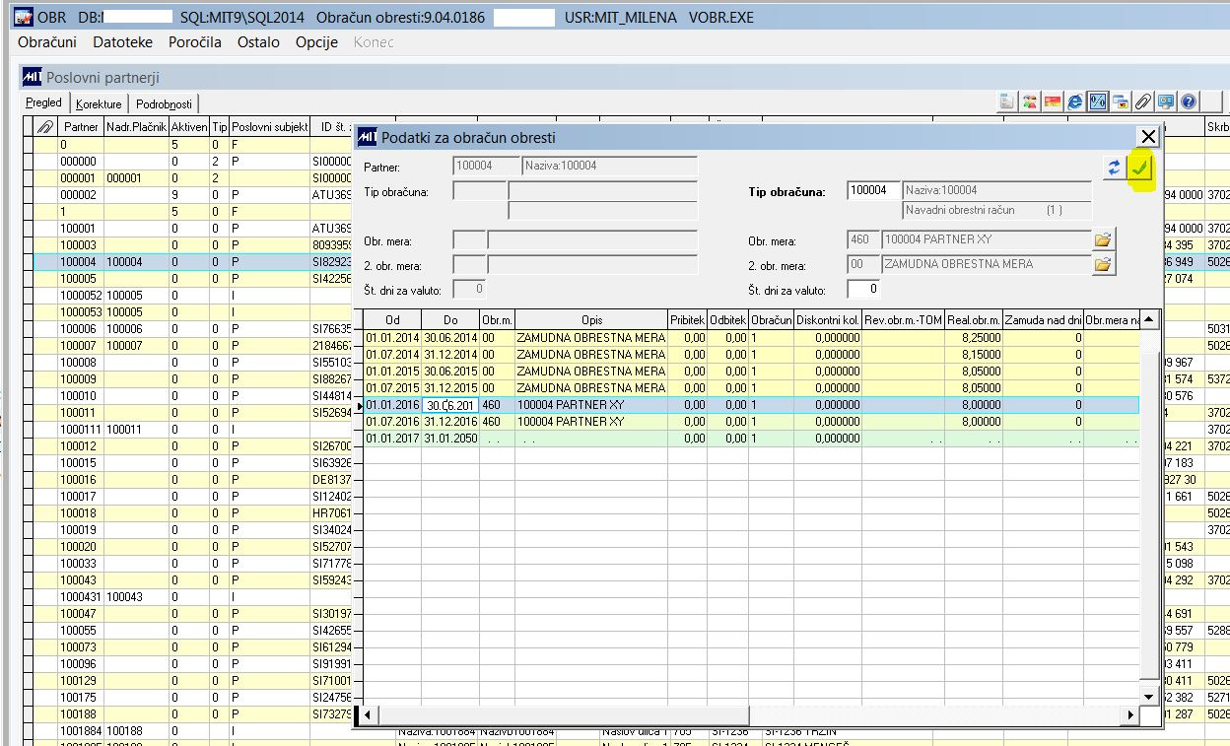Open the Obračuni menu

click(47, 42)
